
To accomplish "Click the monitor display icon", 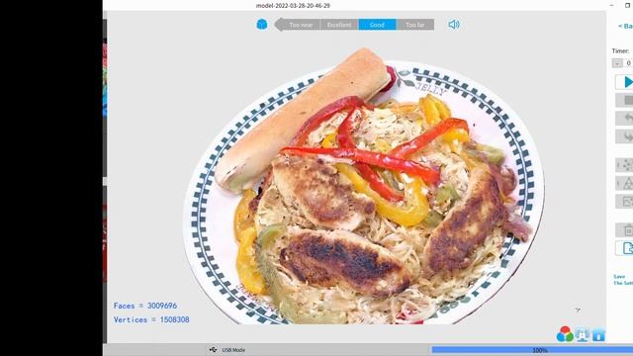I will (583, 334).
